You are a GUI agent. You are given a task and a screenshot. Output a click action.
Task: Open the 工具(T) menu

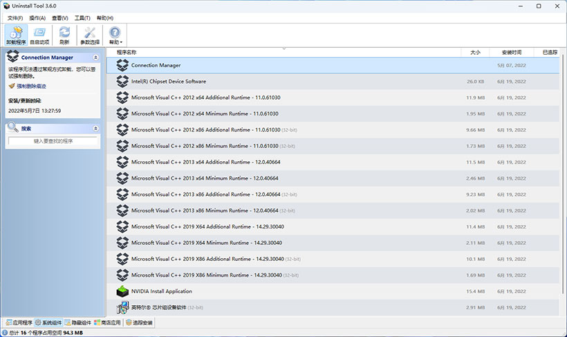tap(82, 17)
